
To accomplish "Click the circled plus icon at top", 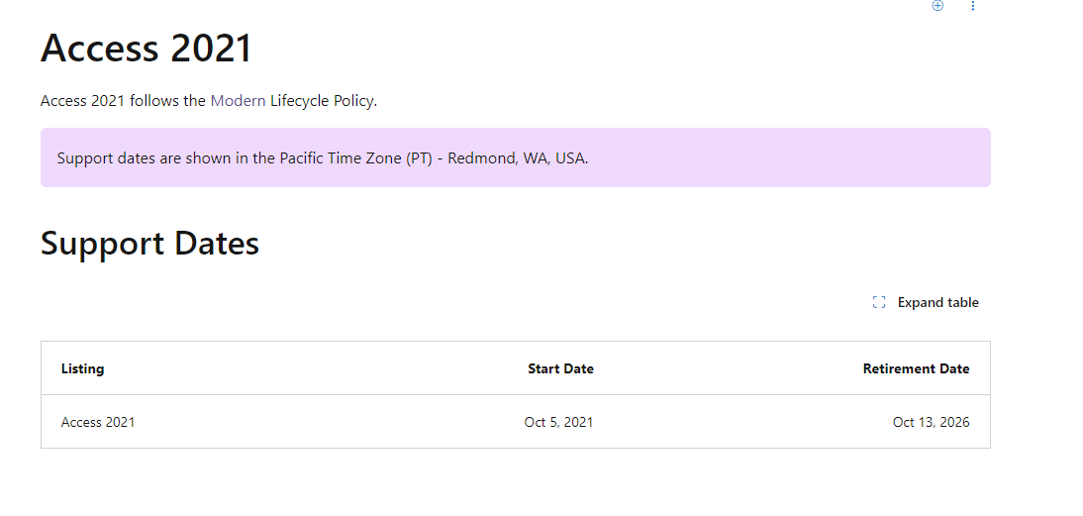I will [x=937, y=6].
